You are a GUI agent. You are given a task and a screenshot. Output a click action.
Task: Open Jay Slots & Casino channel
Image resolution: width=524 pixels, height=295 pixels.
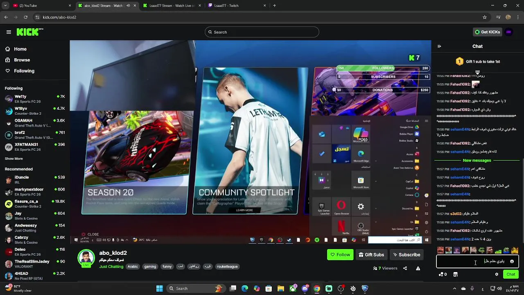(x=35, y=216)
